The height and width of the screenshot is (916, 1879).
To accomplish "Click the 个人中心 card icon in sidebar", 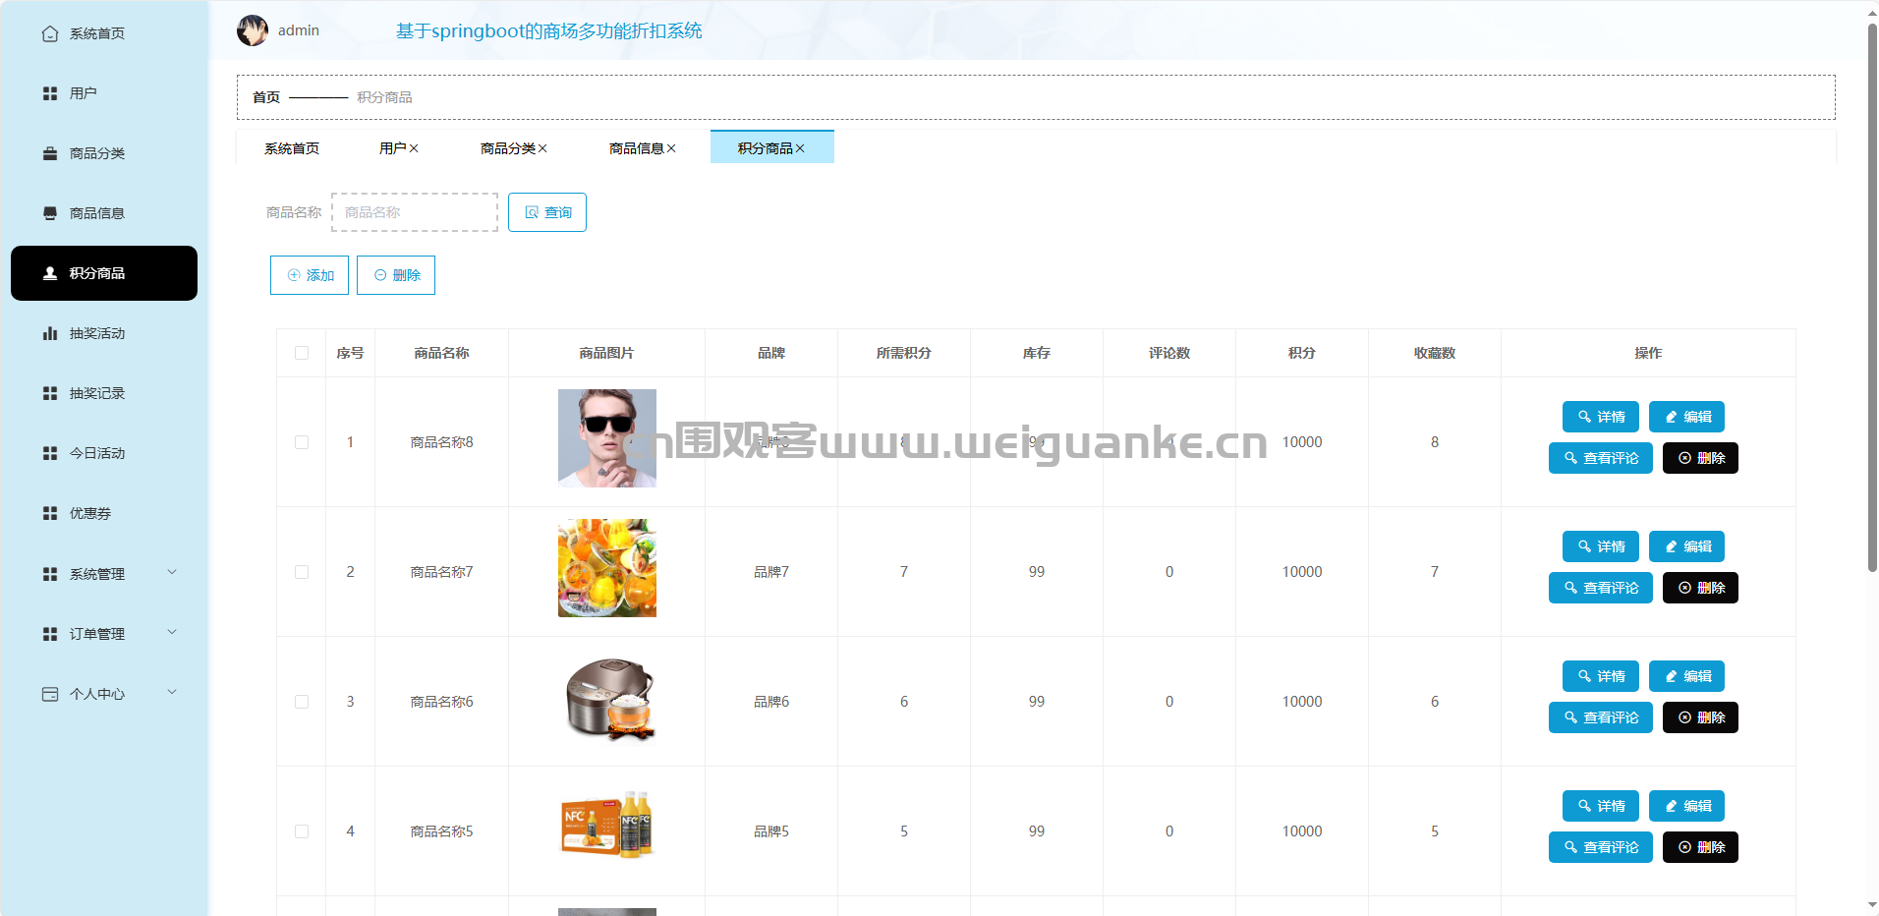I will 50,694.
